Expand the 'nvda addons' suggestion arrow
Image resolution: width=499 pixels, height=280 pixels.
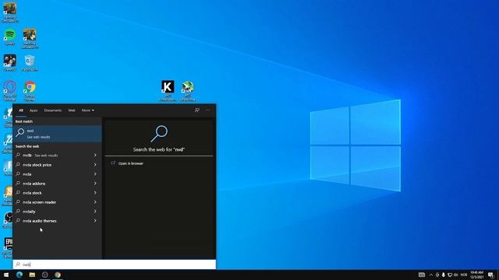point(95,184)
